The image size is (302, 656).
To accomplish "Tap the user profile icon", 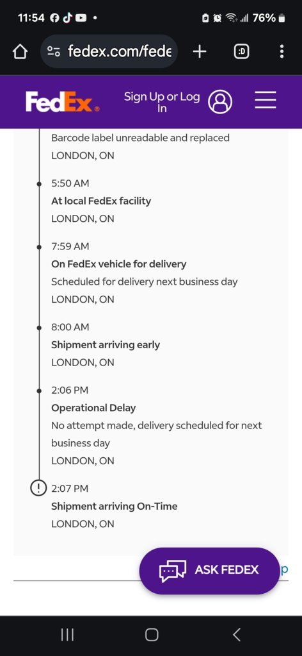I will click(220, 102).
